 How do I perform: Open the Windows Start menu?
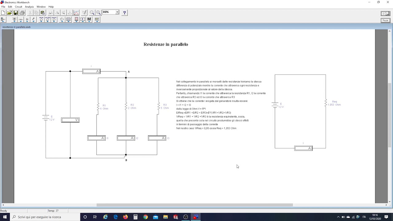[x=5, y=217]
